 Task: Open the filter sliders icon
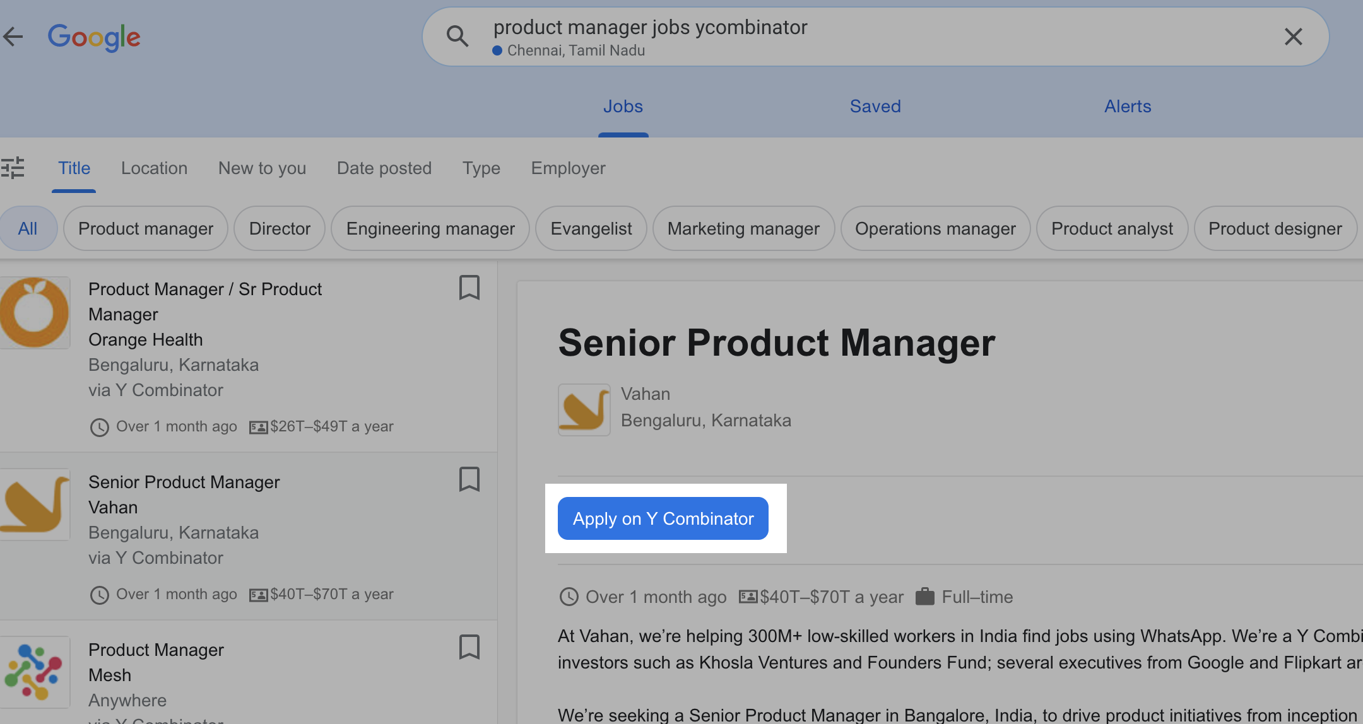coord(13,168)
